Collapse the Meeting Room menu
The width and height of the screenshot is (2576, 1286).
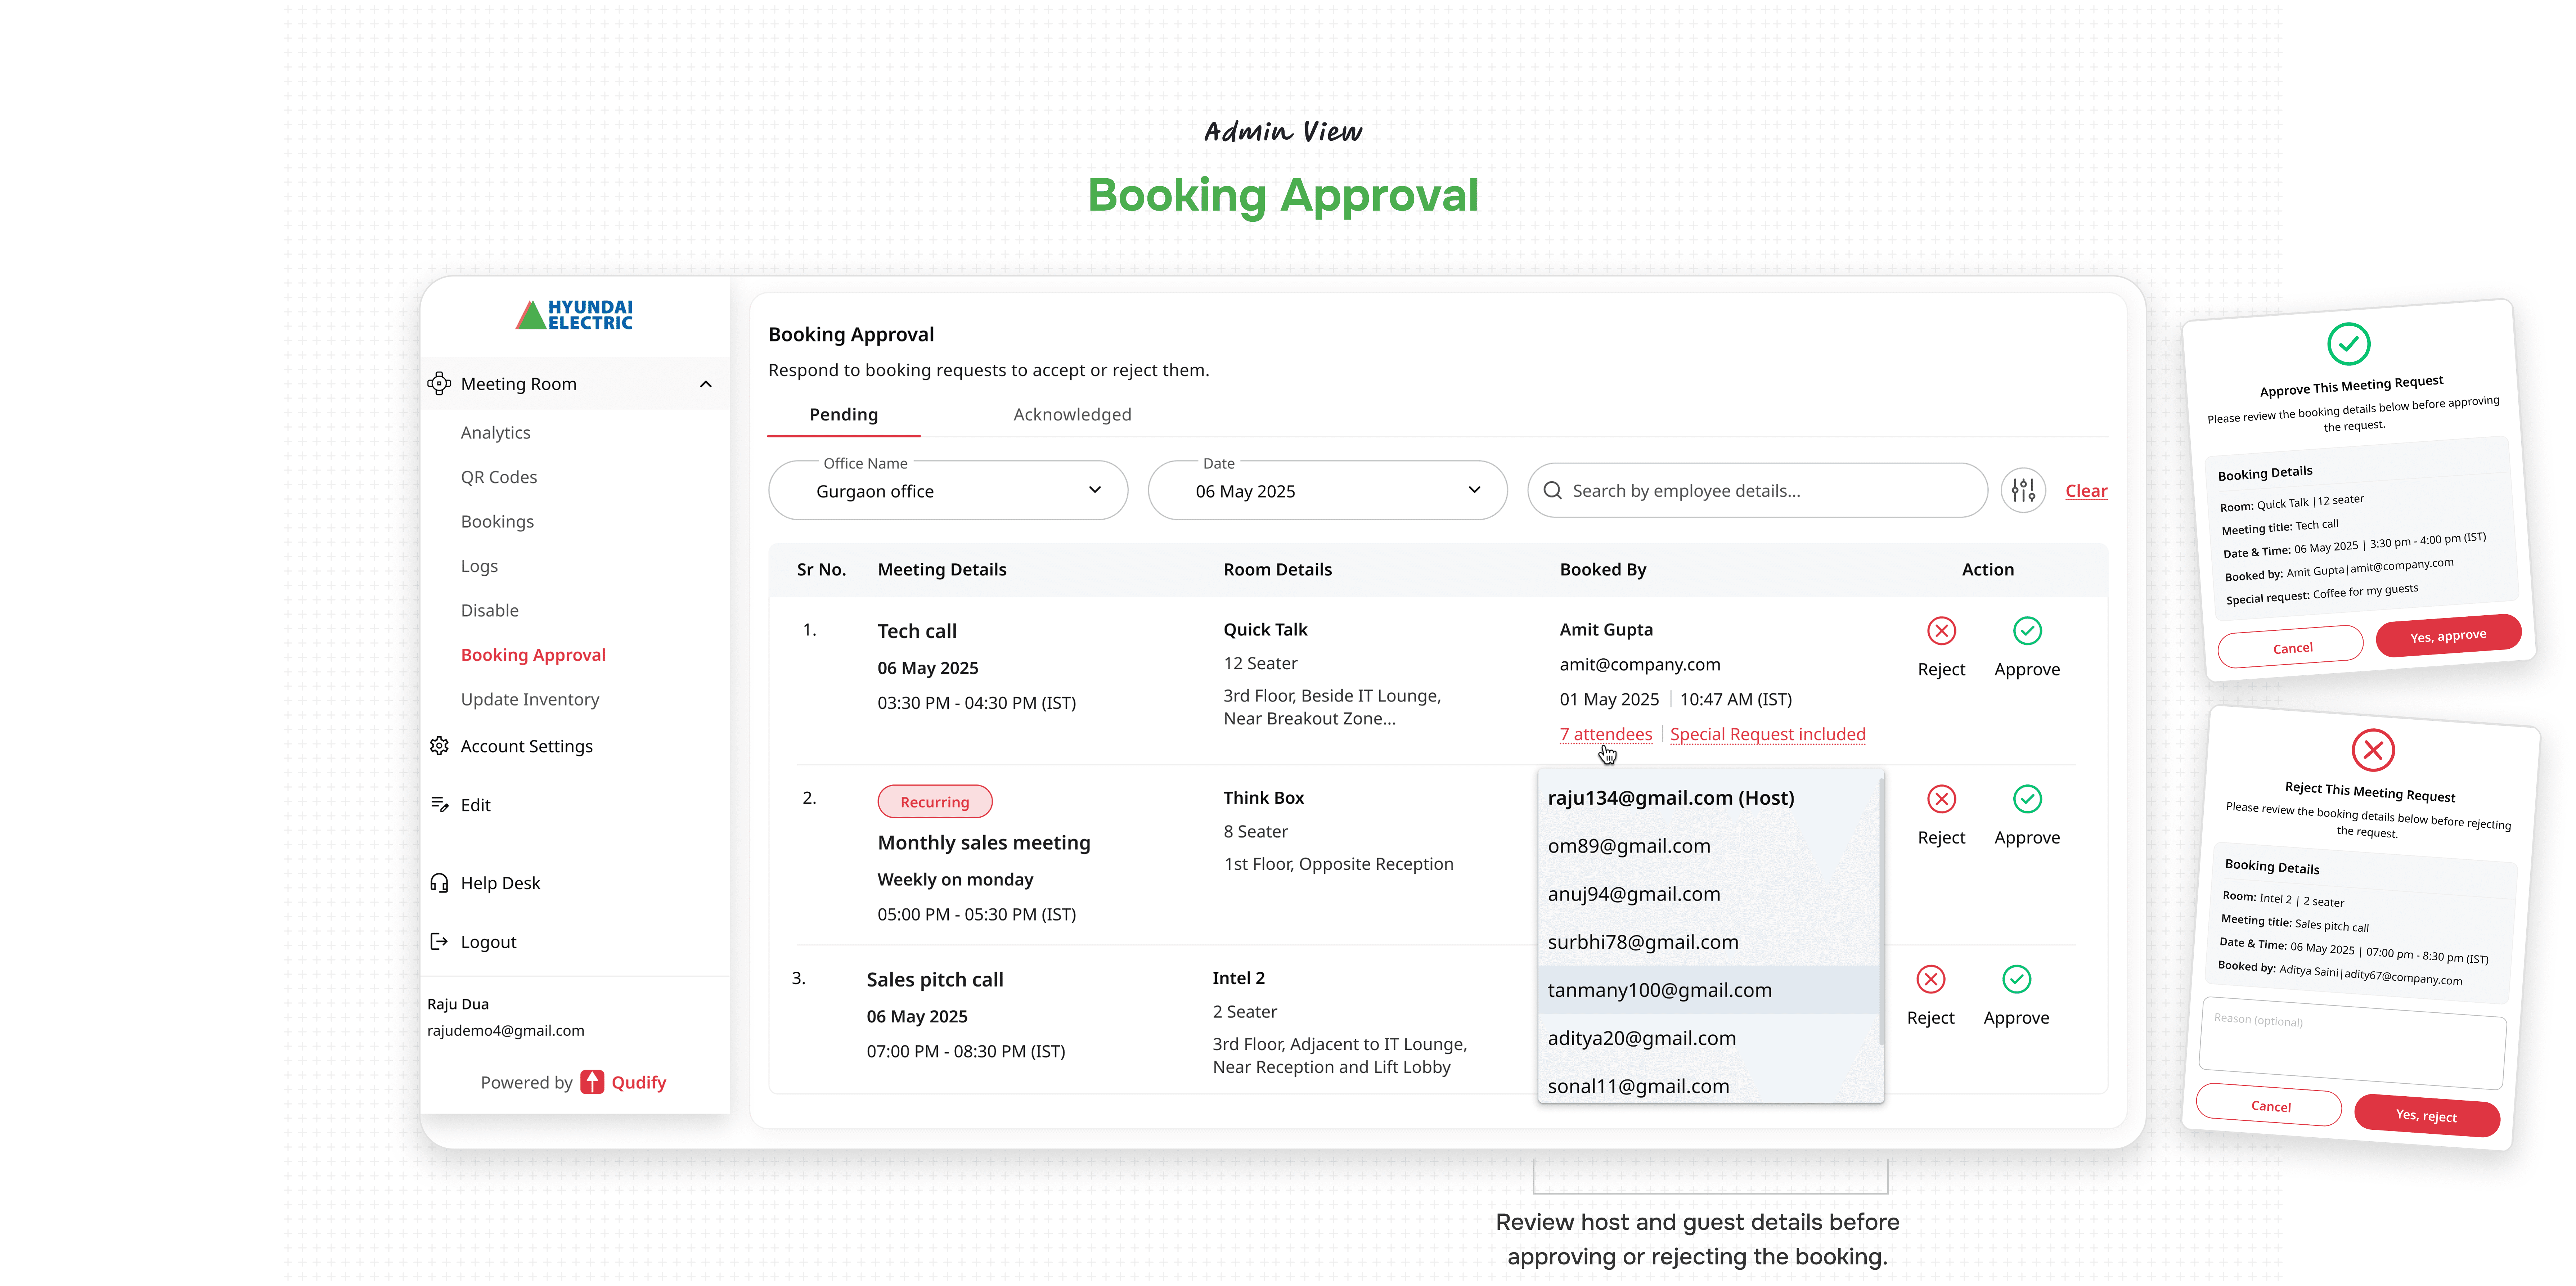point(706,384)
